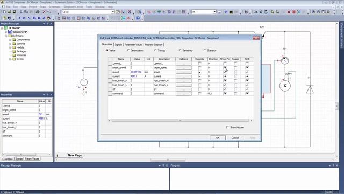Expand the Components folder
The height and width of the screenshot is (194, 344).
[x=10, y=40]
